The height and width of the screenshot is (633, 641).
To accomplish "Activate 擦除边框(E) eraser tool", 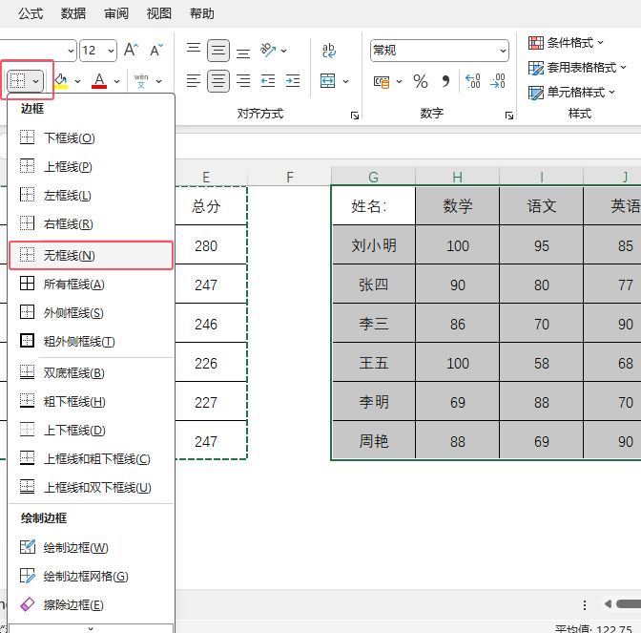I will click(x=91, y=604).
